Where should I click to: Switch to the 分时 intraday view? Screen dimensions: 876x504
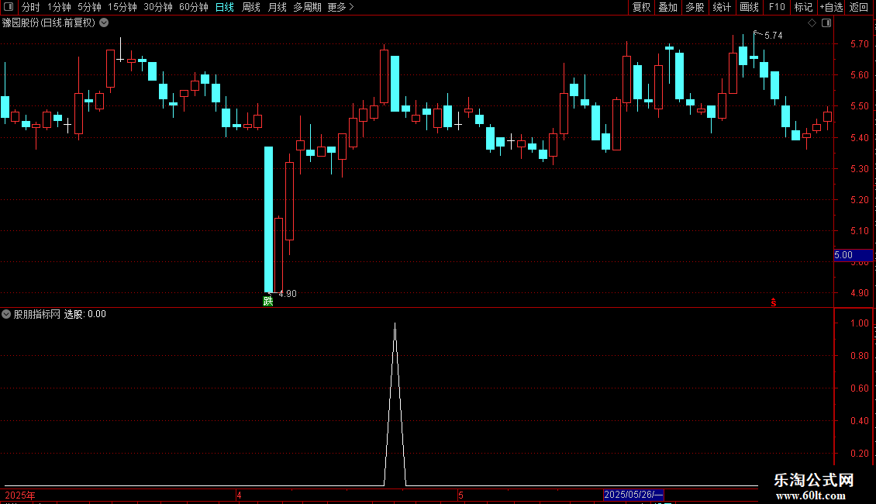coord(31,7)
